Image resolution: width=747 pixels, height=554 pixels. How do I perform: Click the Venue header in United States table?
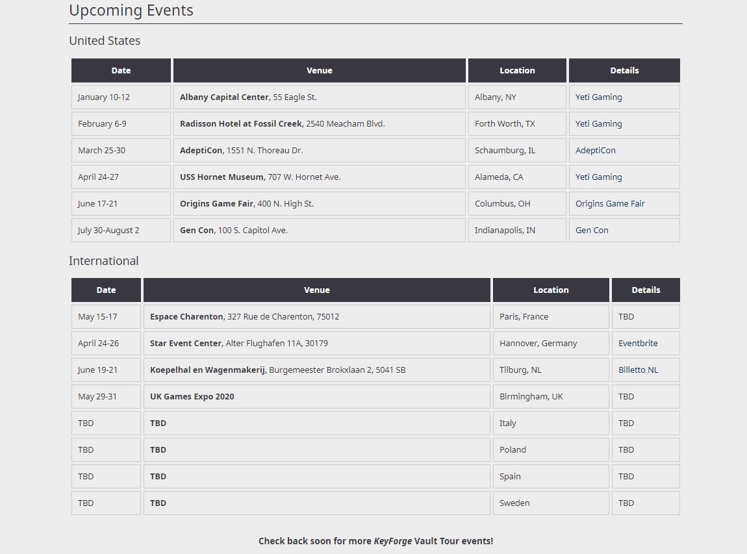tap(319, 71)
